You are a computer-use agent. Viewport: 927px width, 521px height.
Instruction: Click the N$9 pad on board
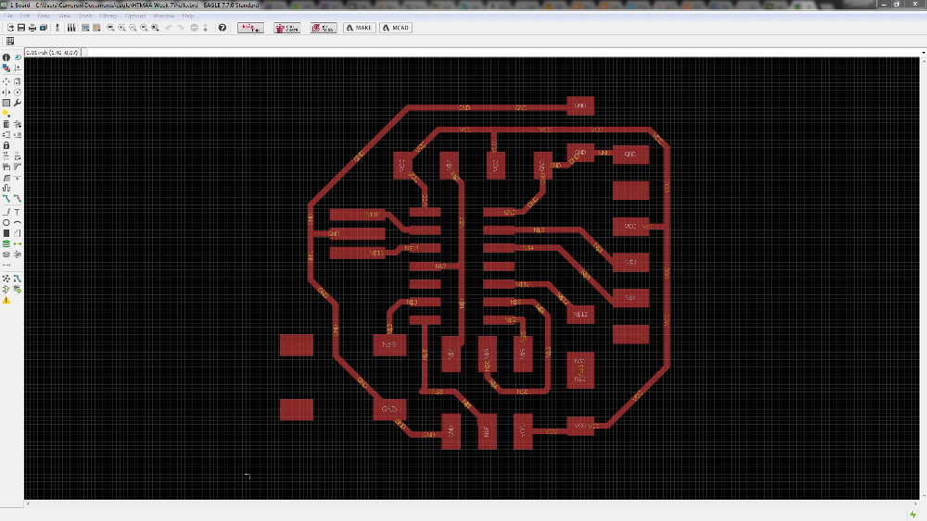click(389, 344)
